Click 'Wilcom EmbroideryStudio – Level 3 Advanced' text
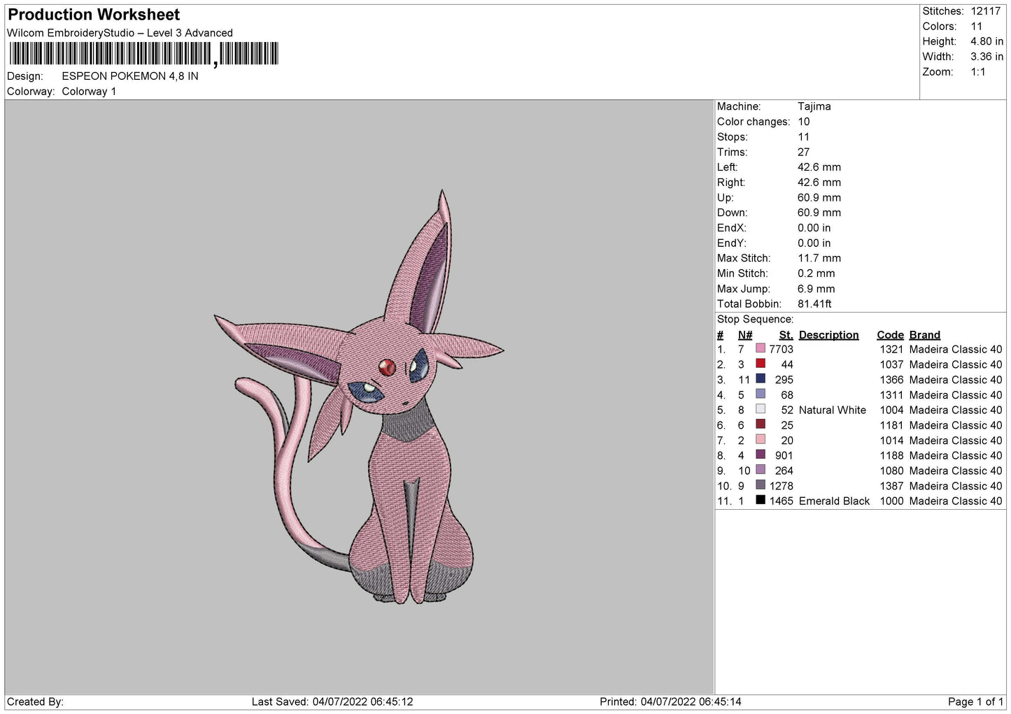The image size is (1011, 714). point(120,33)
